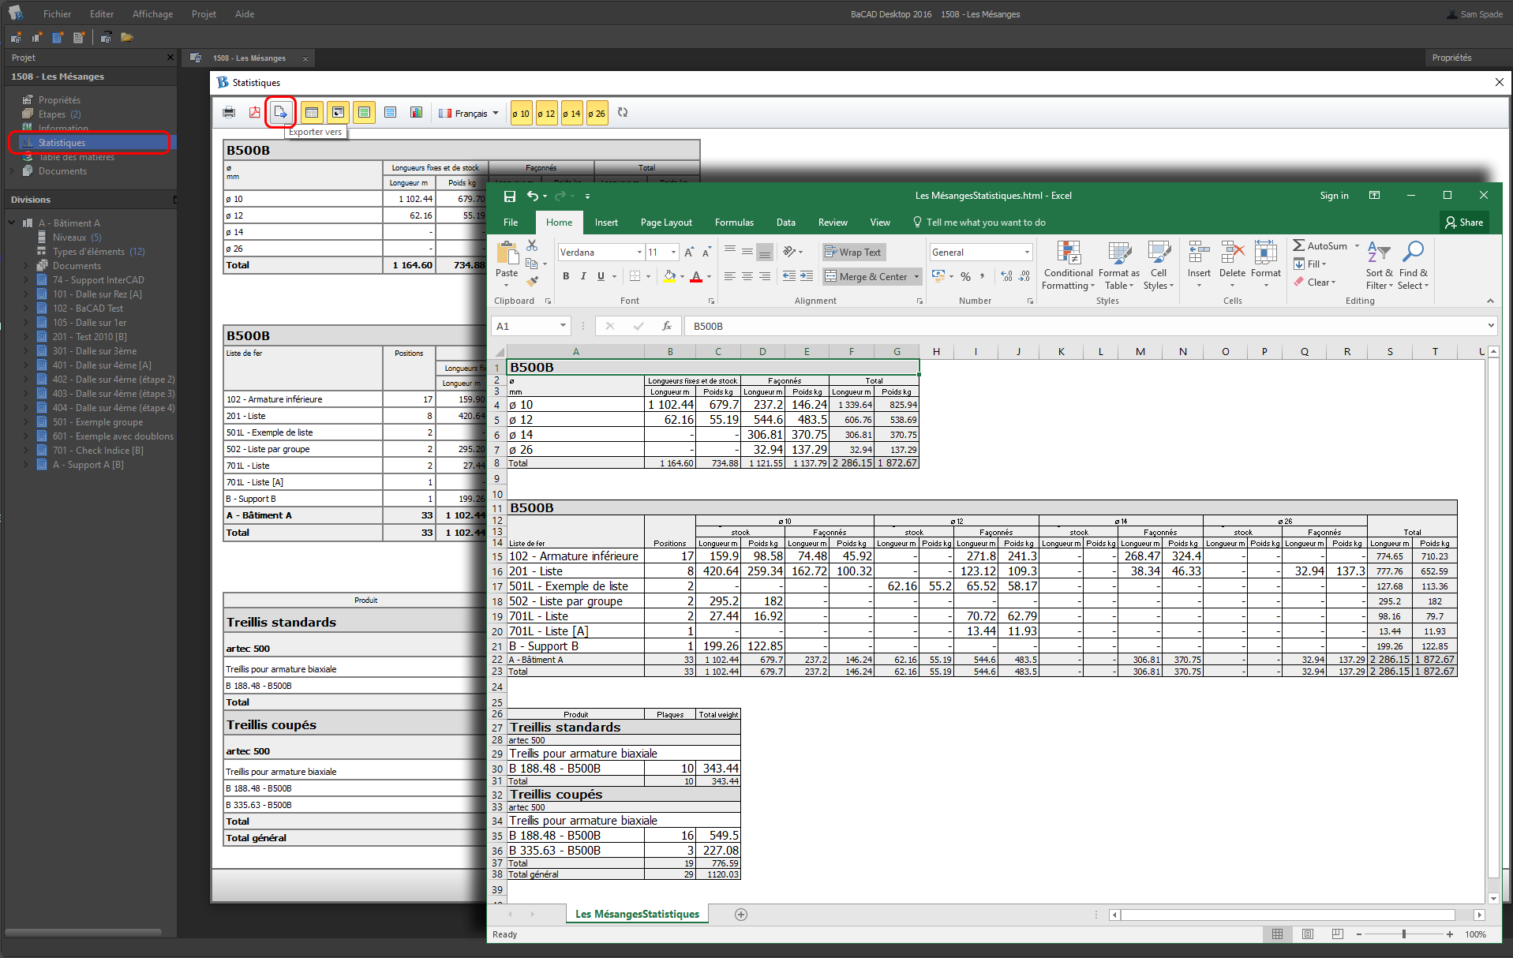Open Cell Styles gallery
This screenshot has height=958, width=1513.
pos(1159,265)
